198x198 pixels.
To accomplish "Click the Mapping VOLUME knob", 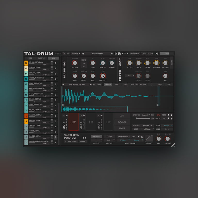I will point(75,63).
